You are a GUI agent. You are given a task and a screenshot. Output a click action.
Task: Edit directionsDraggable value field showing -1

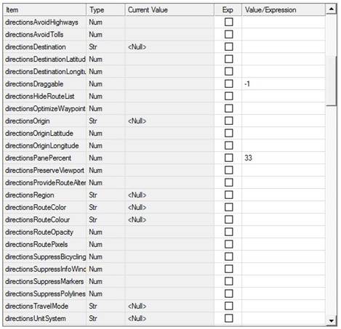[x=284, y=84]
